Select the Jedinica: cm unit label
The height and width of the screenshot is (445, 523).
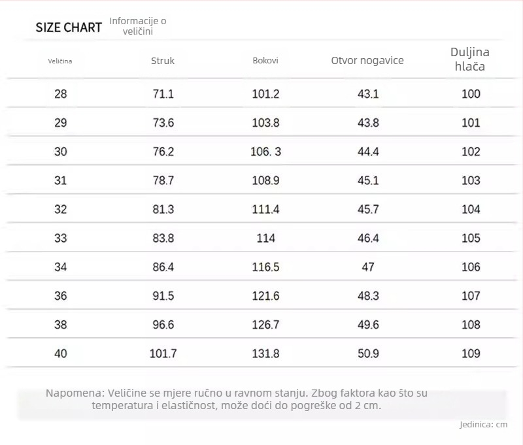click(484, 424)
